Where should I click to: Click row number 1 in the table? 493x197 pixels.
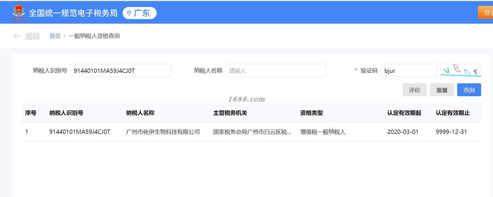(x=27, y=132)
